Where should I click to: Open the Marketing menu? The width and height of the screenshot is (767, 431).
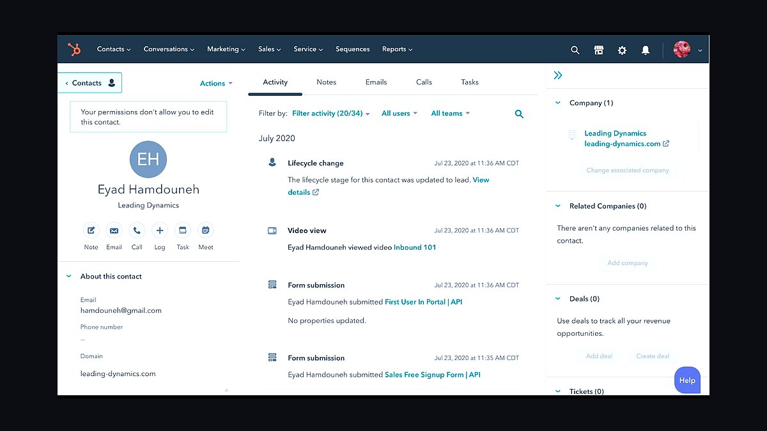tap(226, 49)
